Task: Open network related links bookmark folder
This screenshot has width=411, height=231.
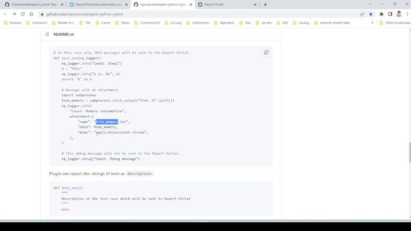Action: [332, 23]
